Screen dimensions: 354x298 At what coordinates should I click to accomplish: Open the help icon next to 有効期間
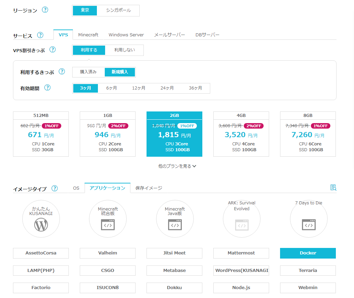[x=47, y=87]
